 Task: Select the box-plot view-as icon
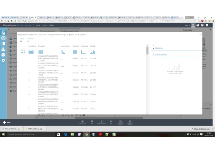[25, 52]
